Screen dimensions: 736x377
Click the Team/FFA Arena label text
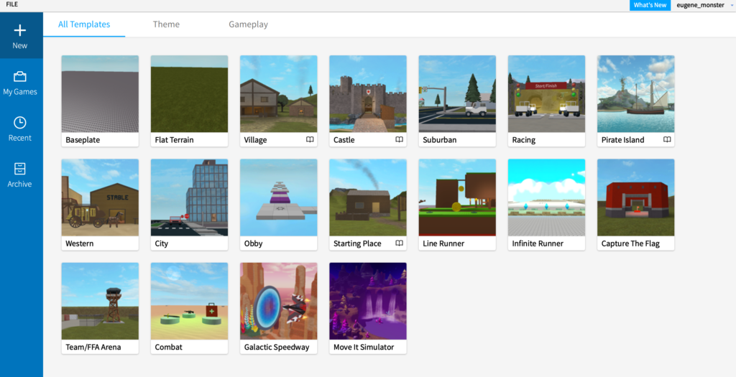pyautogui.click(x=93, y=347)
